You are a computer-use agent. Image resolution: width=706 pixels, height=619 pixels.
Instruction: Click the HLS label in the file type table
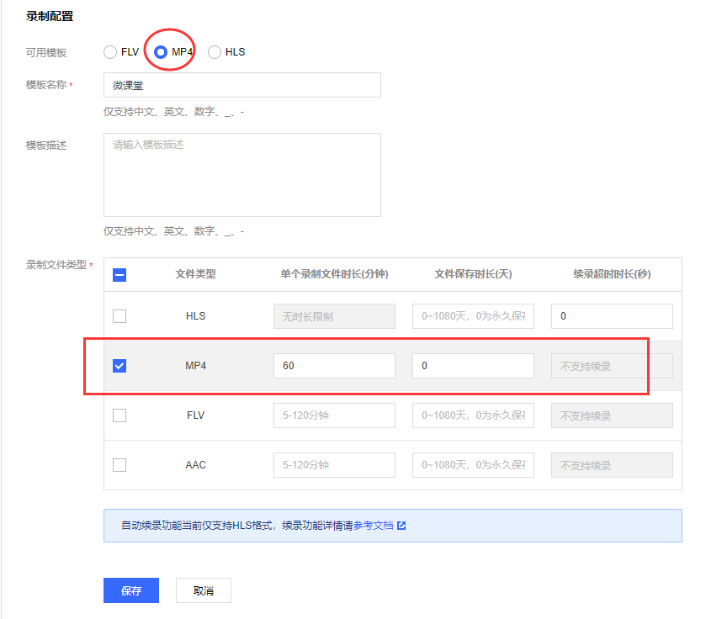pos(195,316)
